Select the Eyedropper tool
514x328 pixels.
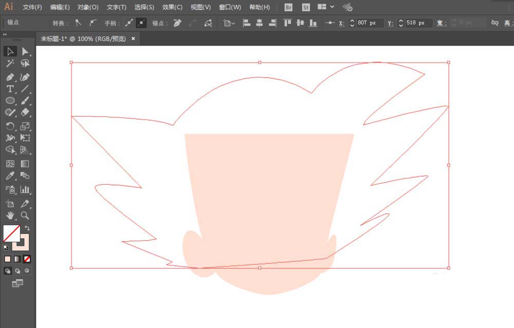pos(10,176)
